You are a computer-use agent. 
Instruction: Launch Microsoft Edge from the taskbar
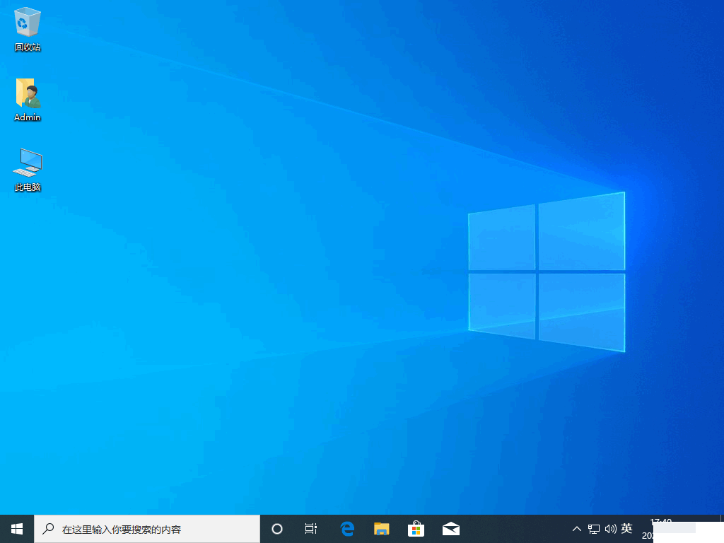(x=347, y=529)
